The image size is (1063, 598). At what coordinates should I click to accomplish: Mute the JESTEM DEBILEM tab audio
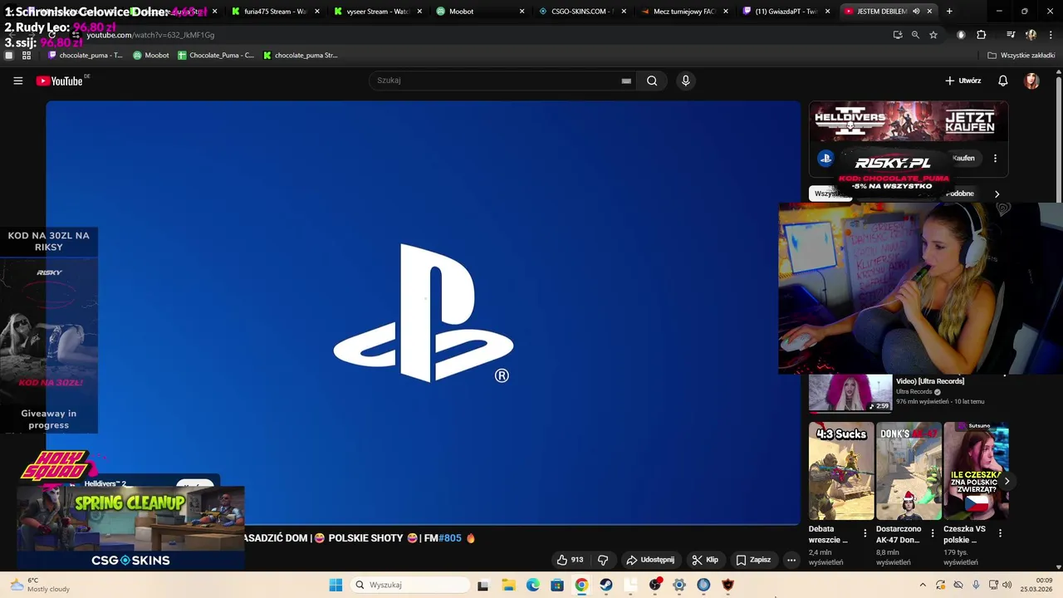[x=916, y=12]
